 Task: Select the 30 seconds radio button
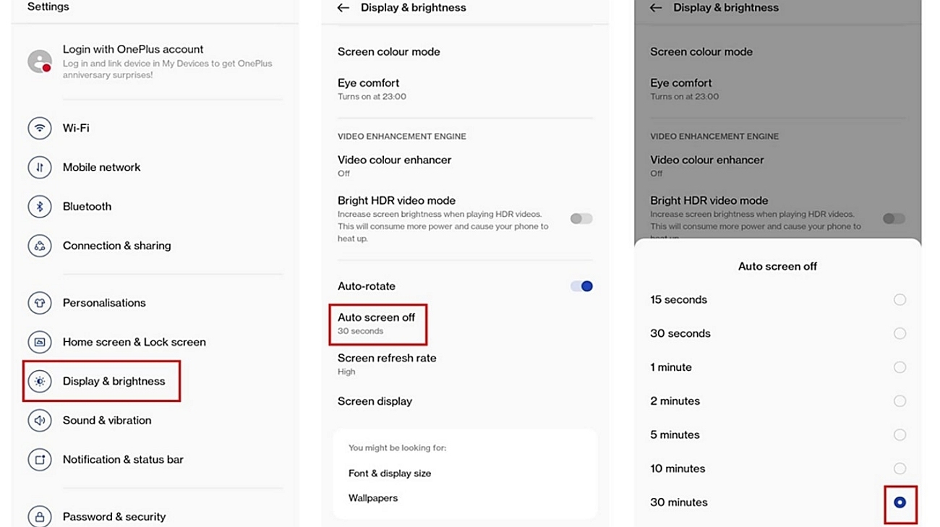click(900, 333)
